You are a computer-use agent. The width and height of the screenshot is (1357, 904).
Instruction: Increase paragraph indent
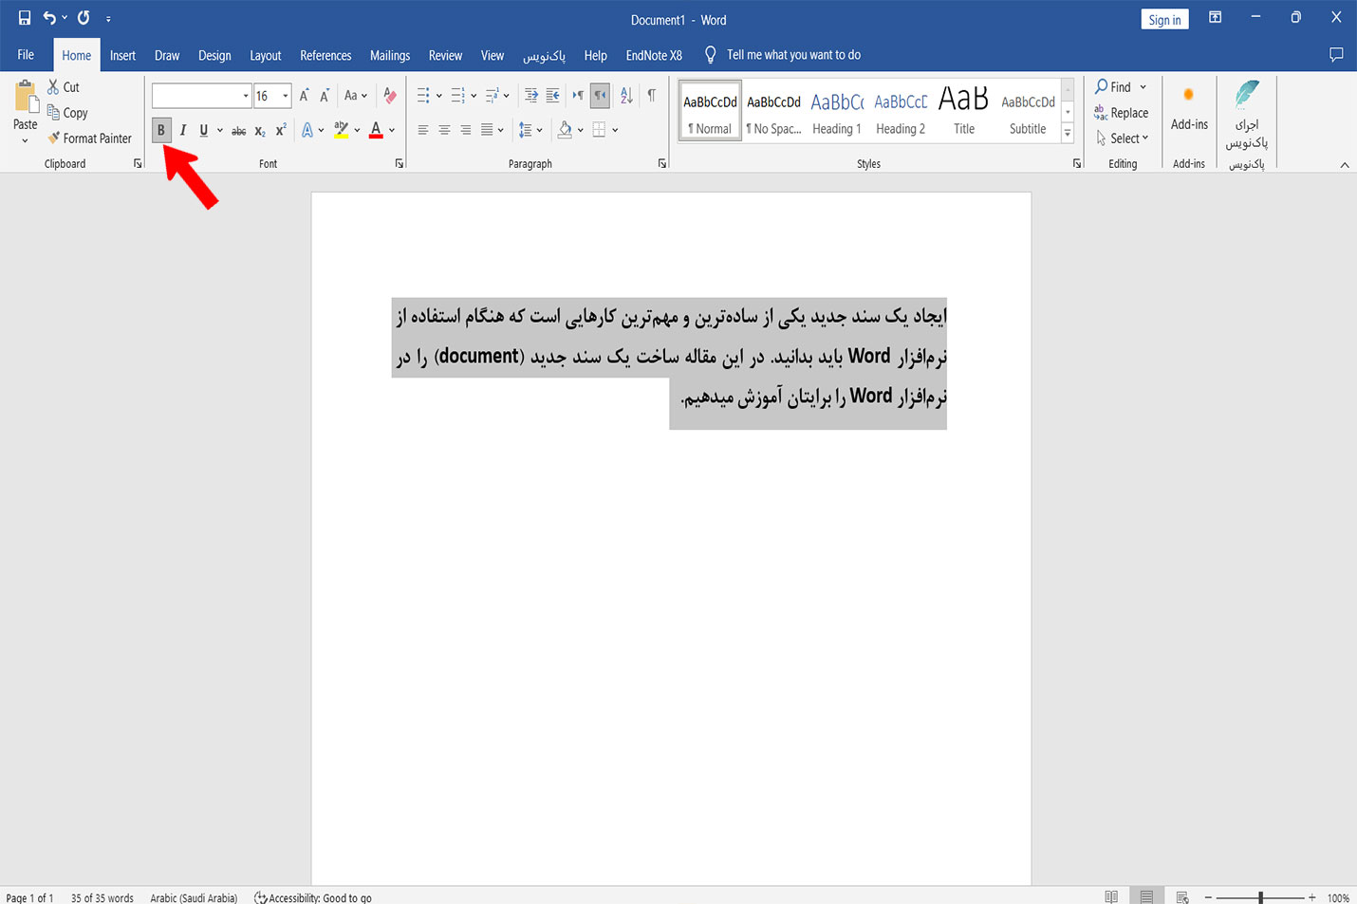pos(552,96)
